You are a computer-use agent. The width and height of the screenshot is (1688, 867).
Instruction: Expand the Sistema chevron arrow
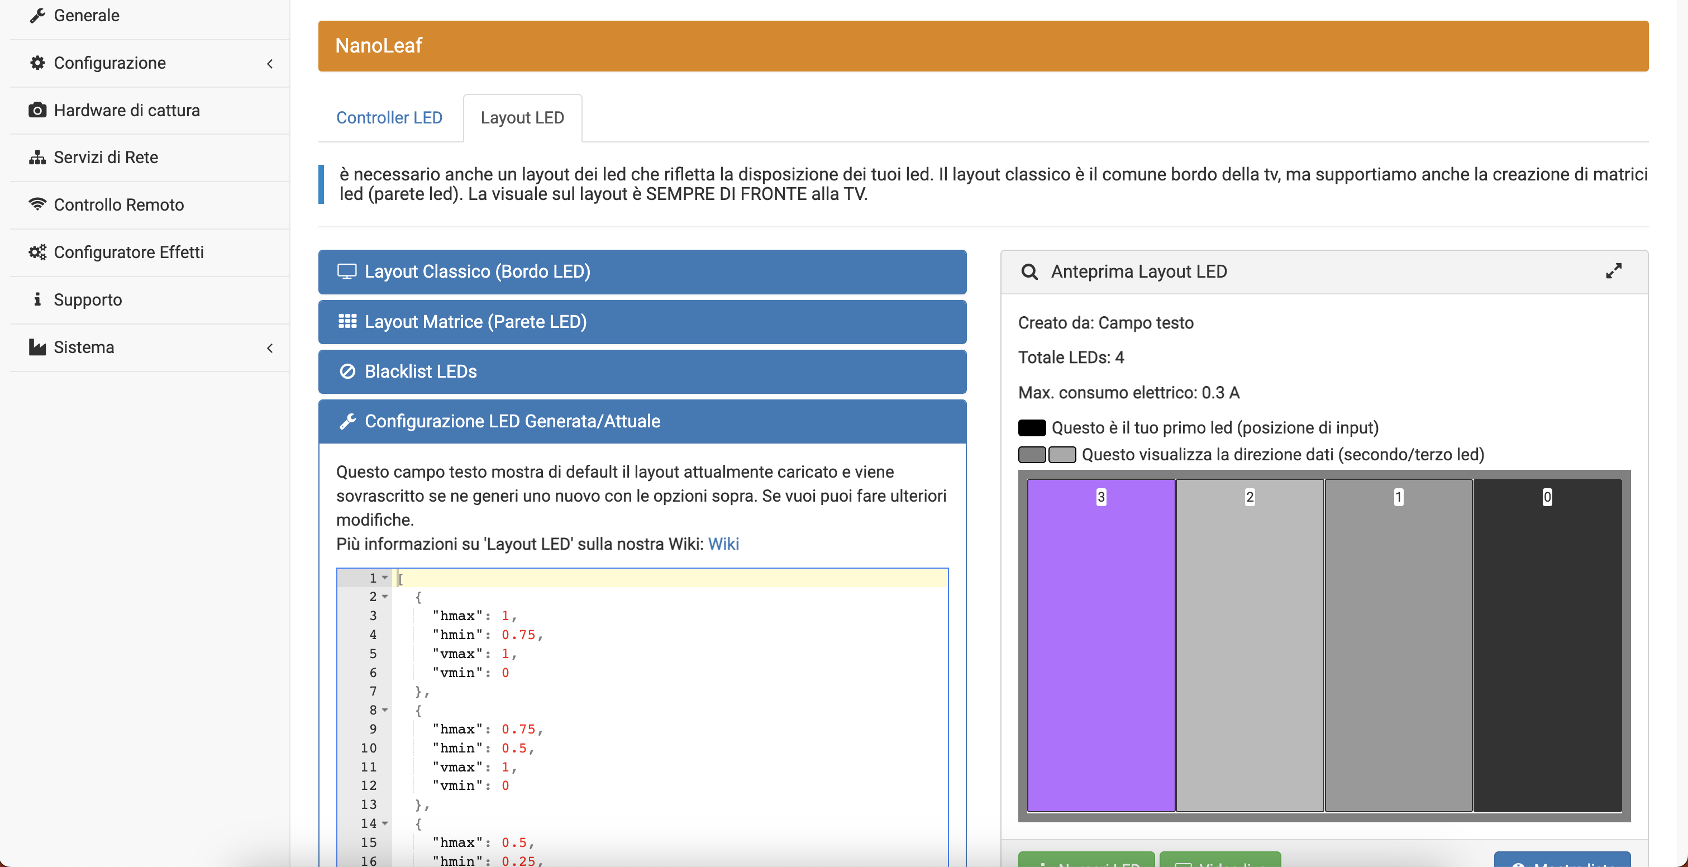point(269,348)
